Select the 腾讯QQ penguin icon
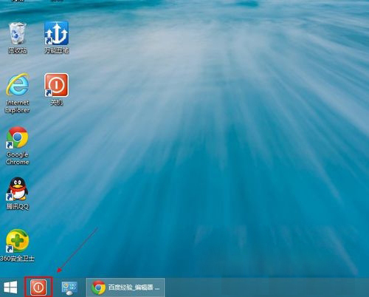The image size is (369, 297). [18, 189]
